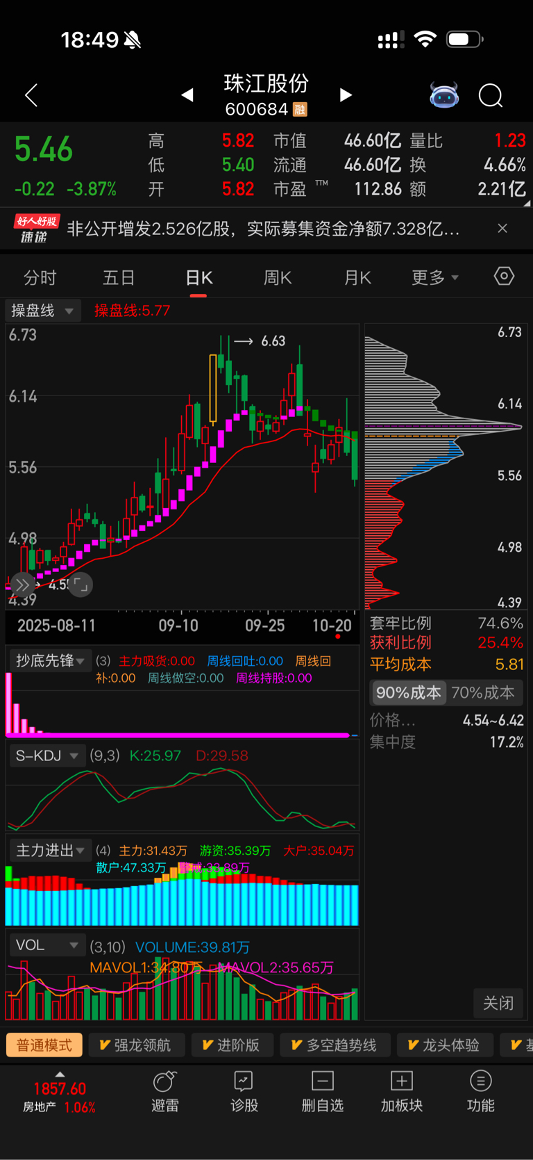Tap the 套牢比例 74.6% row

point(446,623)
